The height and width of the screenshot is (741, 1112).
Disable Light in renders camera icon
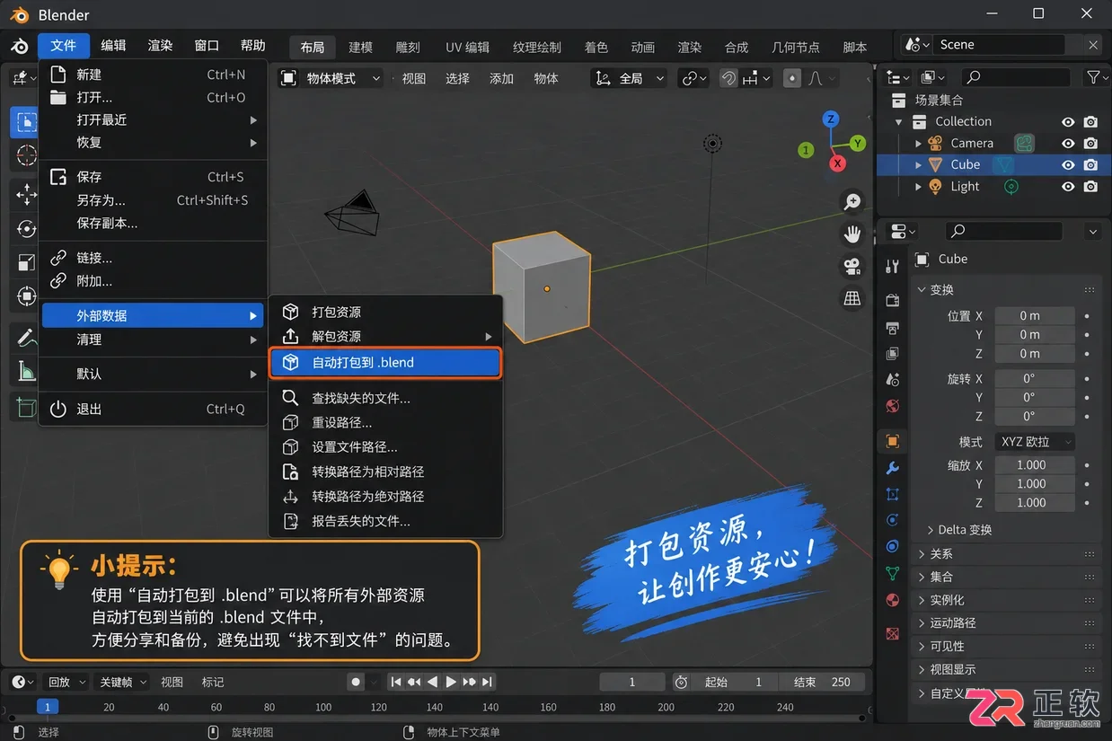click(1090, 187)
